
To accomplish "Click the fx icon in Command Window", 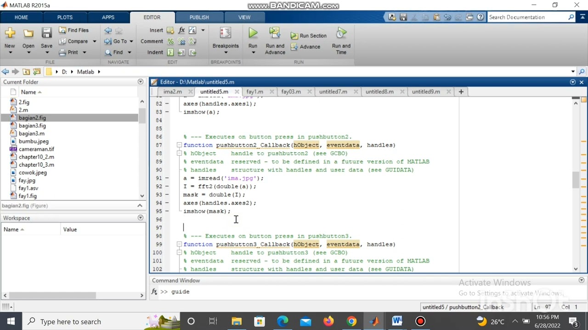I will (x=155, y=291).
